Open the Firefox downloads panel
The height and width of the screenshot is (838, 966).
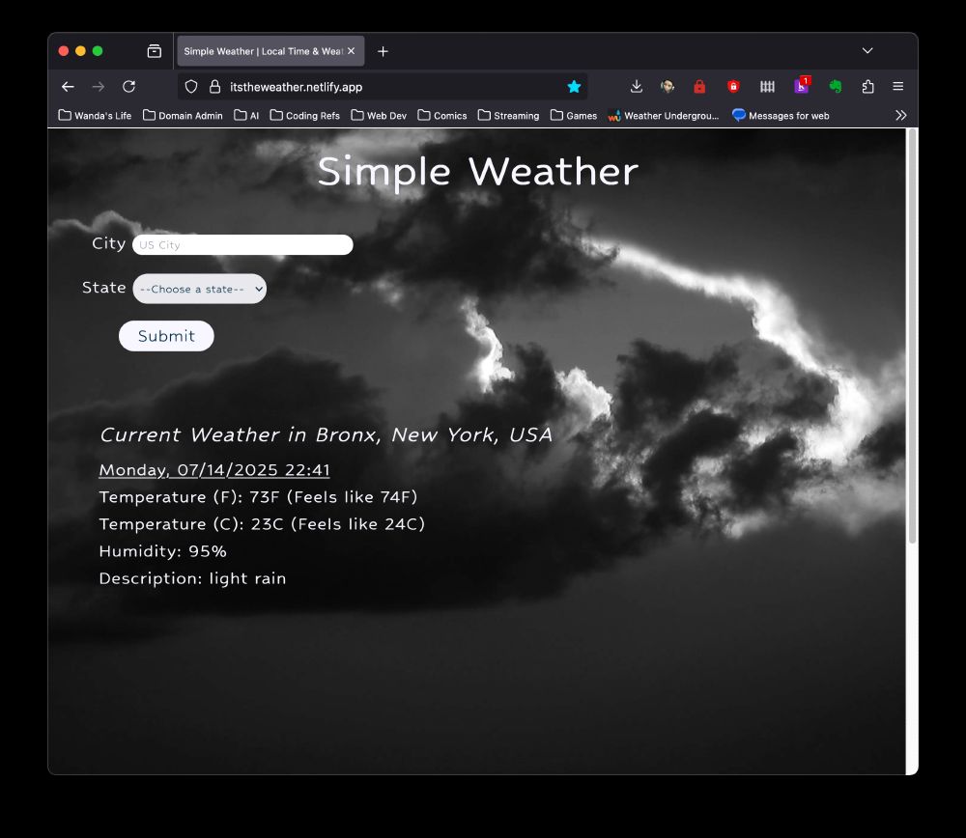(x=636, y=87)
